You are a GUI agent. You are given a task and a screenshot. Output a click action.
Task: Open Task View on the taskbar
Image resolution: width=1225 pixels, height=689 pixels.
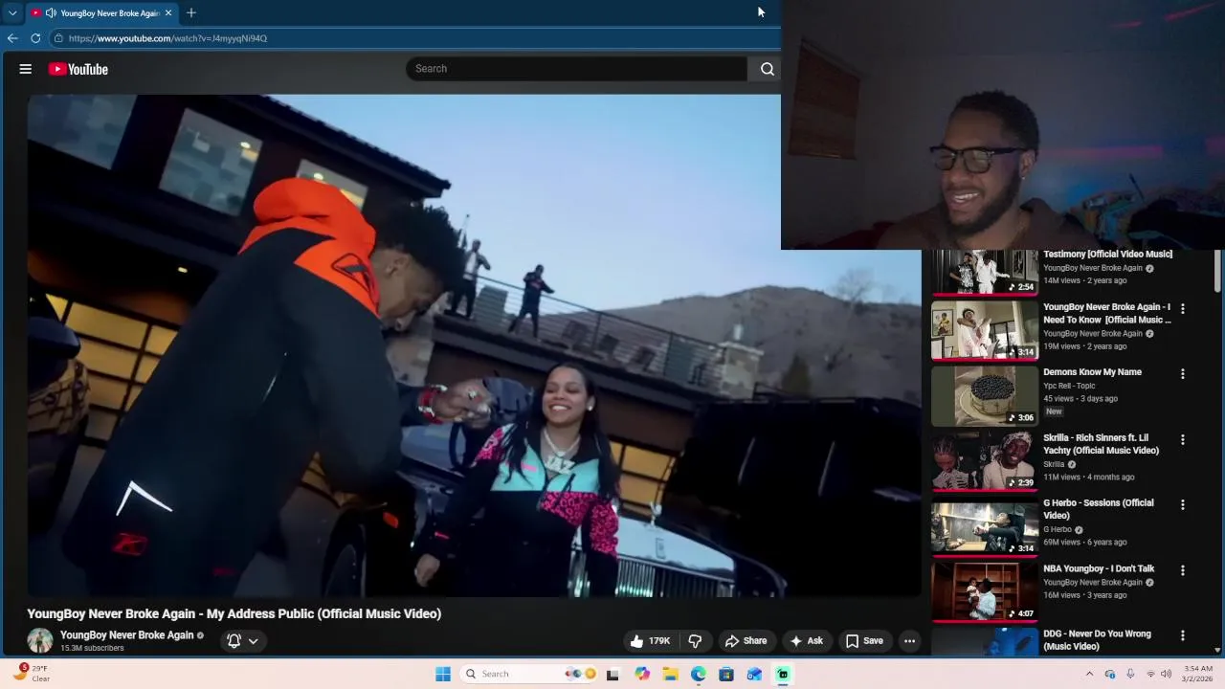point(612,674)
